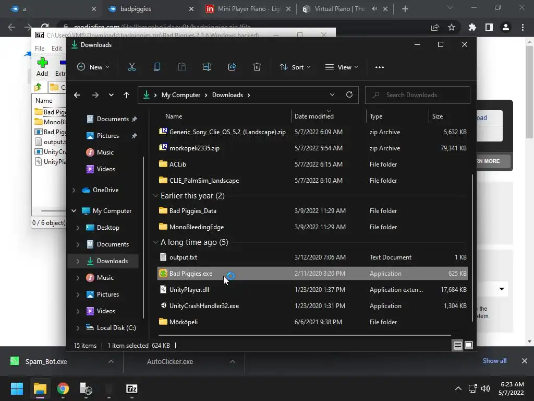Screen dimensions: 534x401
Task: Select Desktop under My Computer
Action: click(x=108, y=228)
